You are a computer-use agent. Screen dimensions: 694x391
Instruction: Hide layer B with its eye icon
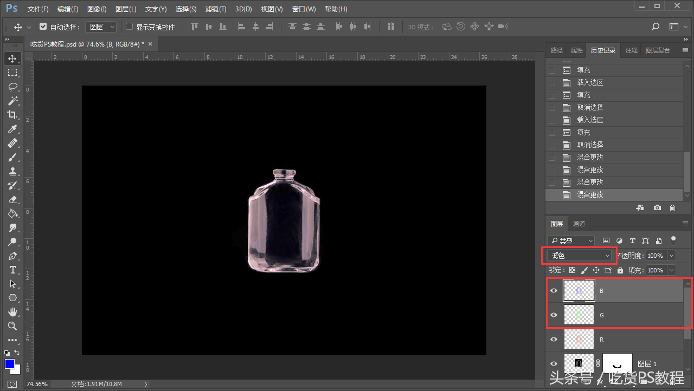click(554, 291)
